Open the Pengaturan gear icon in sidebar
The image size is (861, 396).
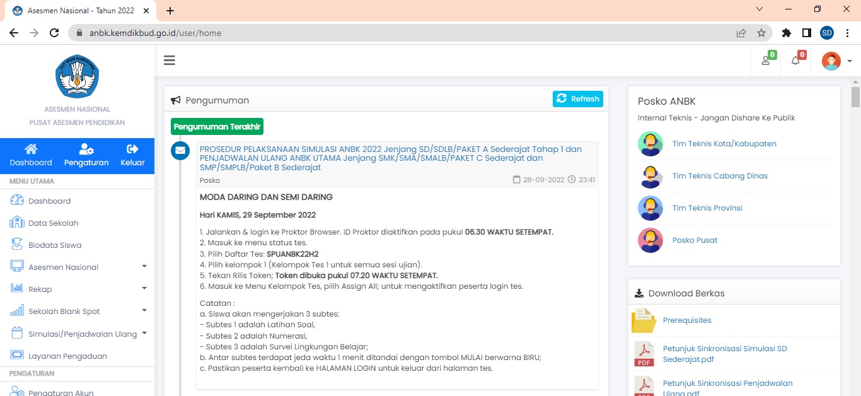pos(86,149)
